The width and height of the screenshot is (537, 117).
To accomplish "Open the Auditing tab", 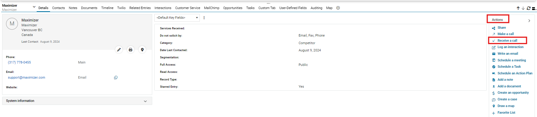I will click(x=317, y=8).
